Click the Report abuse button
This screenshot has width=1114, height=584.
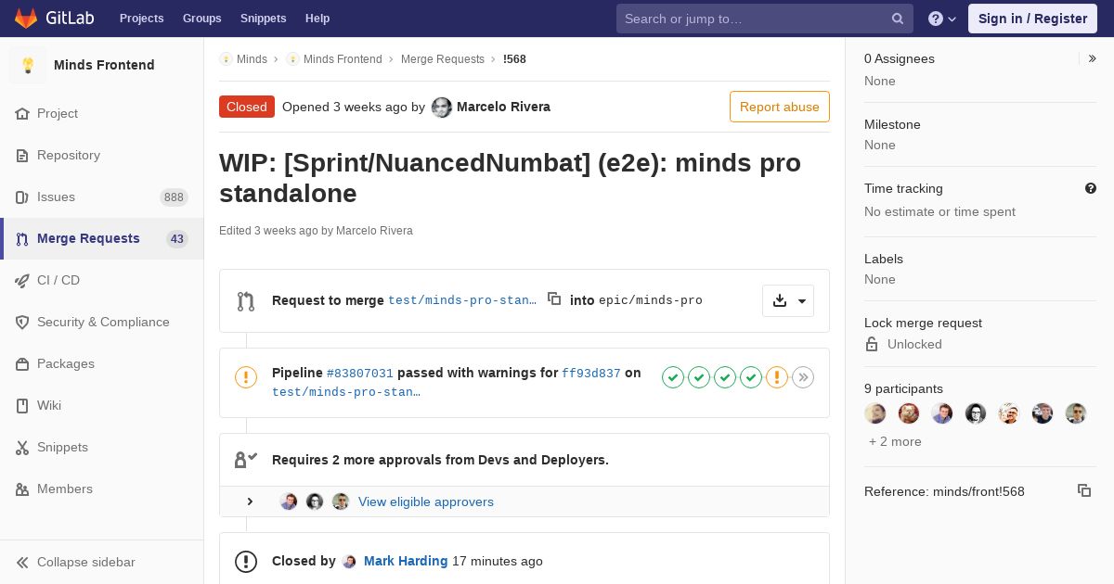pyautogui.click(x=779, y=107)
